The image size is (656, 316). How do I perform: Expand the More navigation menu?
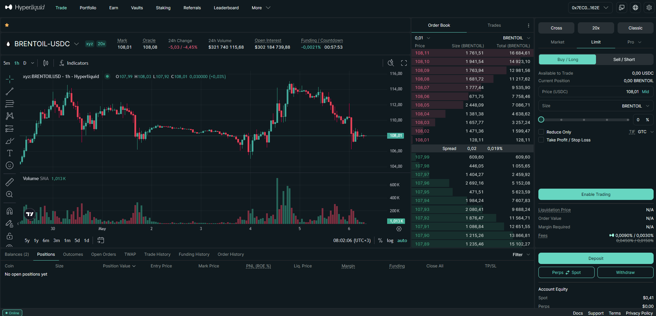pos(261,8)
